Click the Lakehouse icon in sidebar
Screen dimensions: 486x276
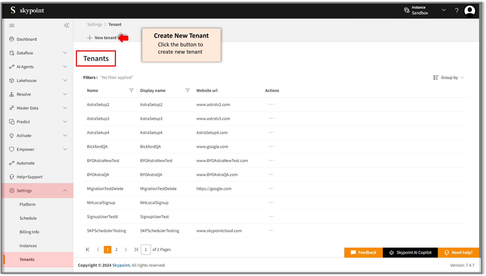coord(12,80)
